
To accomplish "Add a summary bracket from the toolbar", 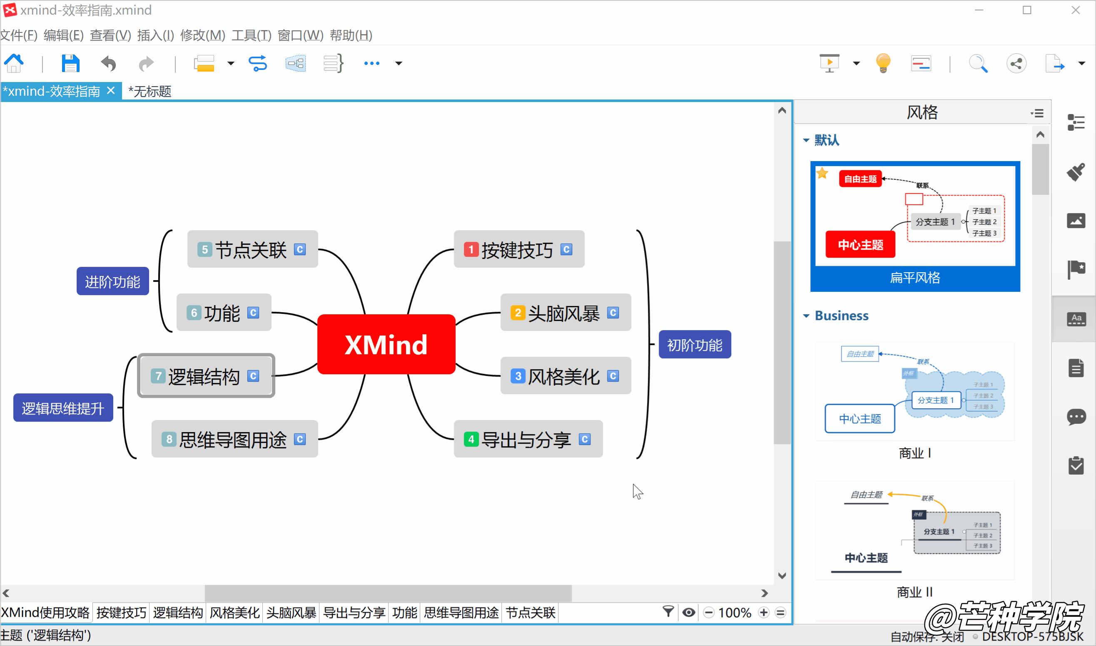I will click(334, 64).
